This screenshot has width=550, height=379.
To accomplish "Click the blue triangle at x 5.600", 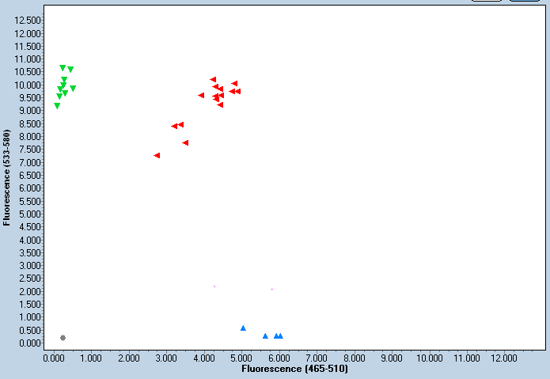I will [265, 335].
